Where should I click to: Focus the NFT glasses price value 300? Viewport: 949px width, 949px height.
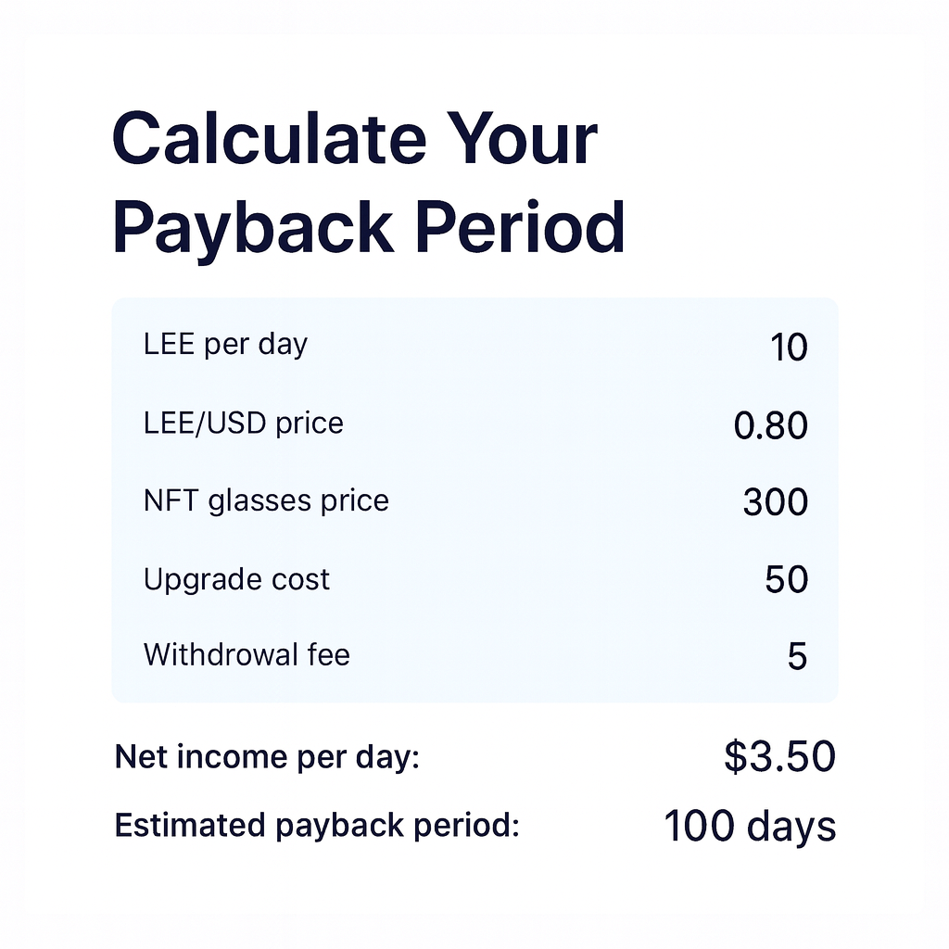(776, 503)
